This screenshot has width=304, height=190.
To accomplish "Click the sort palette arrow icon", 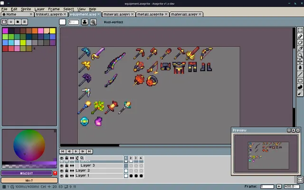I will pos(11,22).
